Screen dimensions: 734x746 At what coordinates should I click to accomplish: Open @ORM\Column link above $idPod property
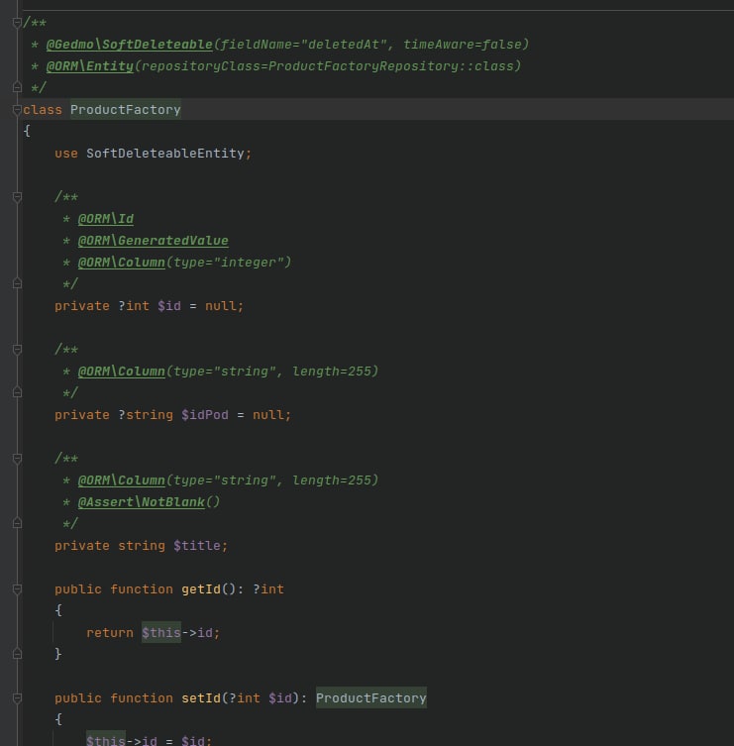click(x=121, y=372)
